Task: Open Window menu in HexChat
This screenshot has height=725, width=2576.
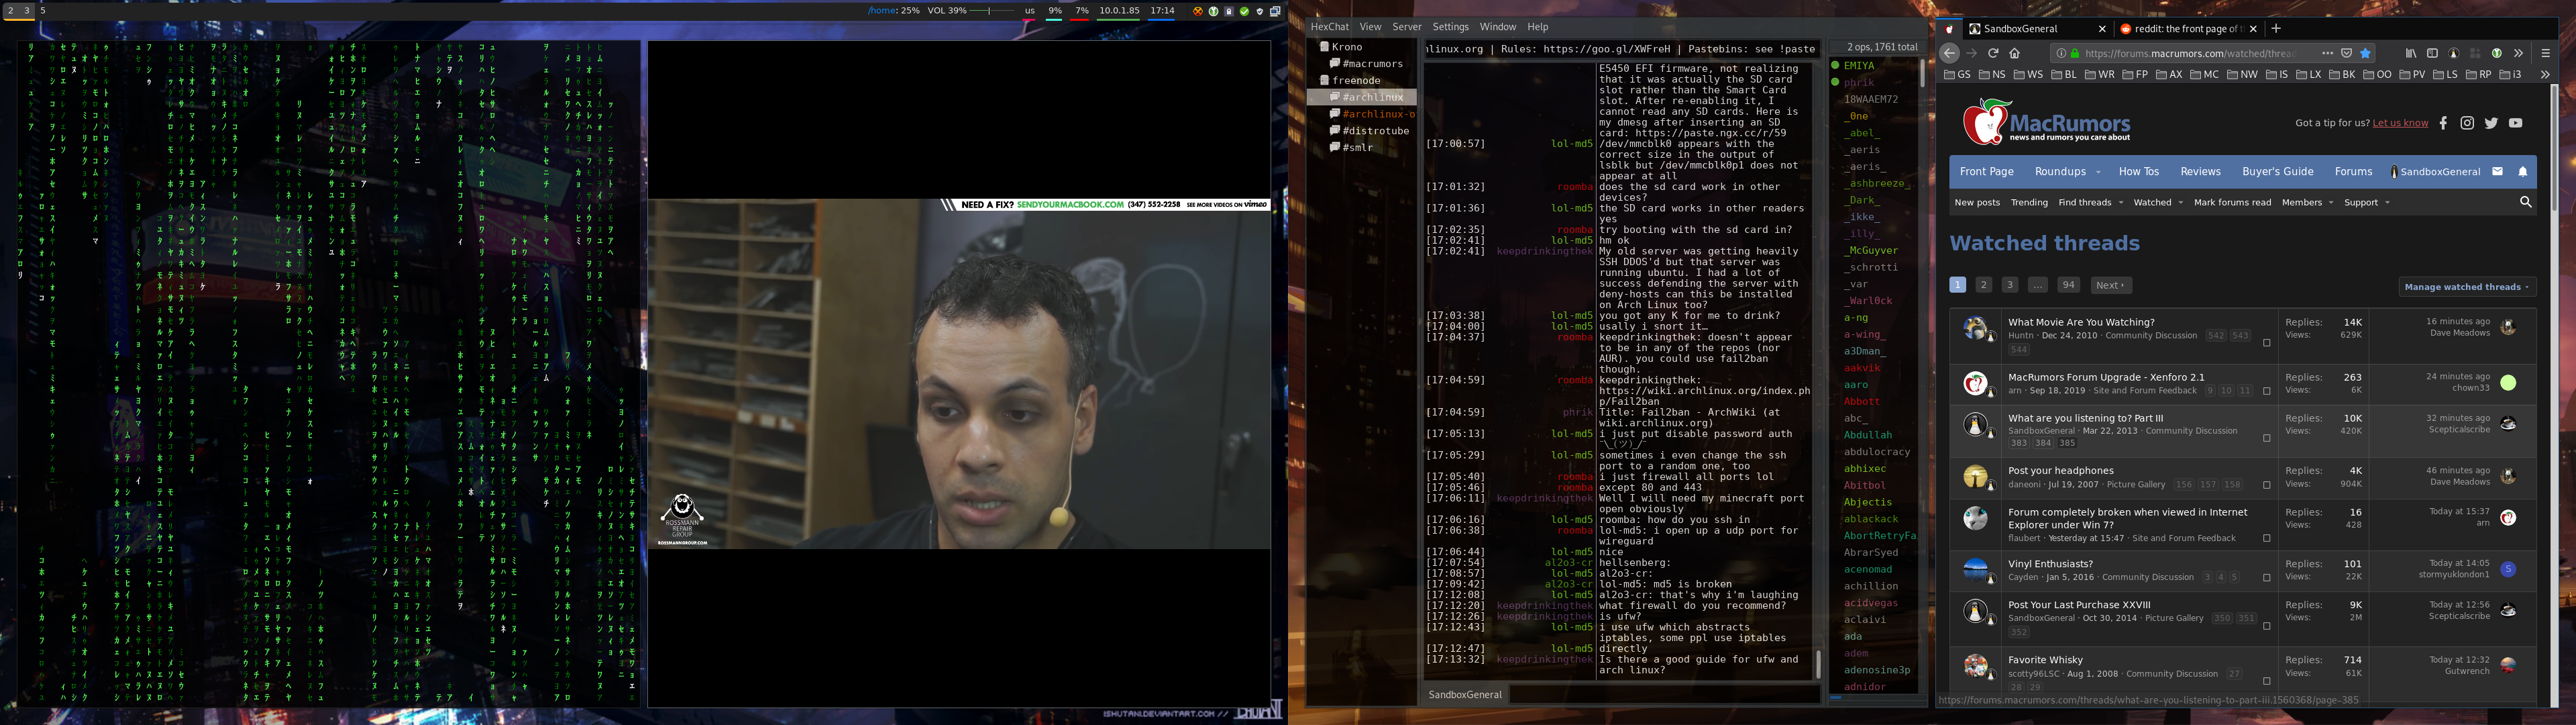Action: (1497, 27)
